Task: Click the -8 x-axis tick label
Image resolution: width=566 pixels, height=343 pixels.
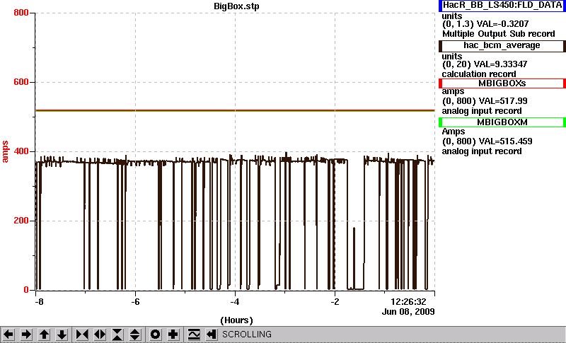Action: pos(39,301)
